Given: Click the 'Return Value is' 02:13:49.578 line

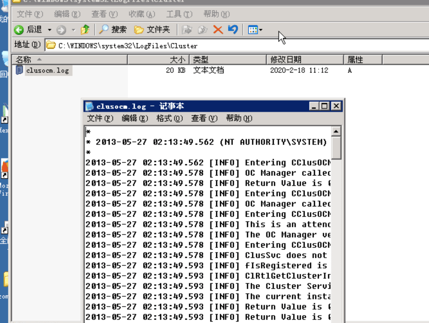Looking at the screenshot, I should (x=208, y=183).
